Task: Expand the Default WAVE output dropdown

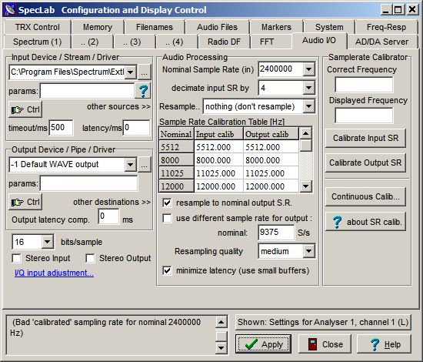Action: coord(131,165)
